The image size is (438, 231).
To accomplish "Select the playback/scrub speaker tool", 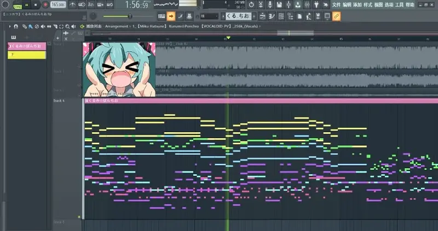I will click(x=73, y=26).
